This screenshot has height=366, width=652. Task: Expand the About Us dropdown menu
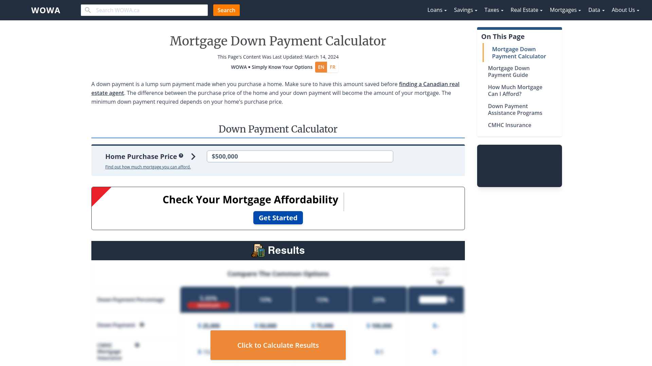click(x=625, y=10)
